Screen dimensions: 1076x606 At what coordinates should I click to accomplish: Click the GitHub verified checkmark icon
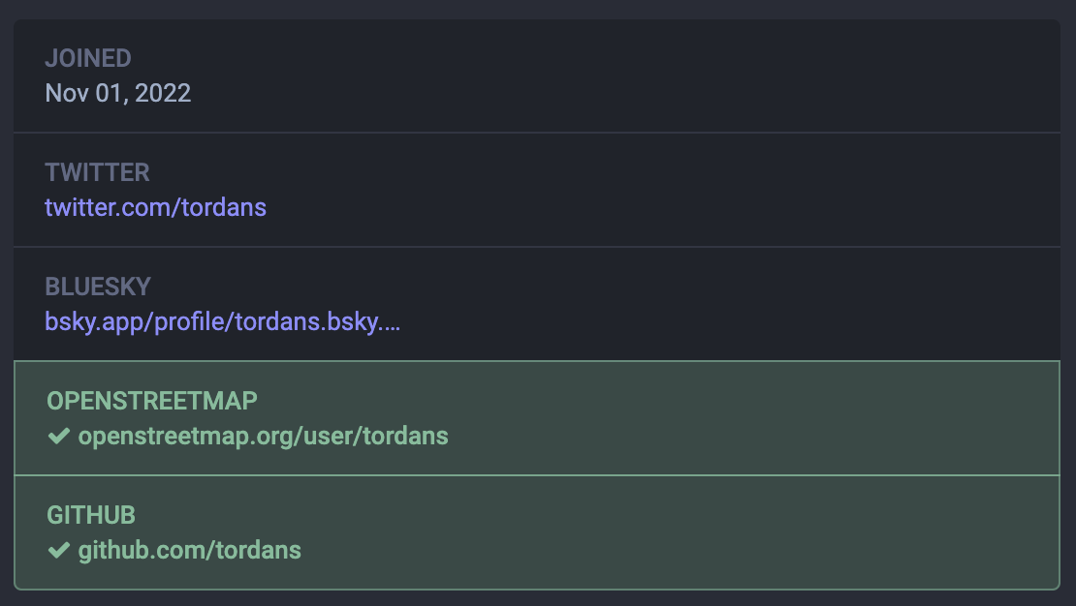[58, 551]
